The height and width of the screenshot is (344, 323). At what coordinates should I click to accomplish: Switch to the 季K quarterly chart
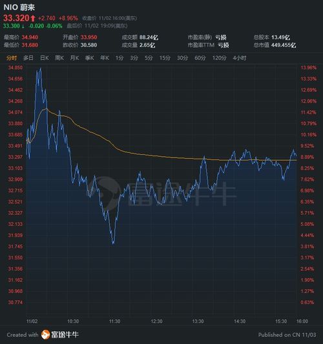(90, 58)
